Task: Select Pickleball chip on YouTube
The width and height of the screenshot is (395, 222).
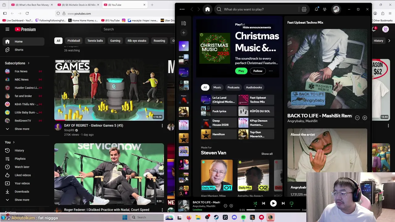Action: click(74, 41)
